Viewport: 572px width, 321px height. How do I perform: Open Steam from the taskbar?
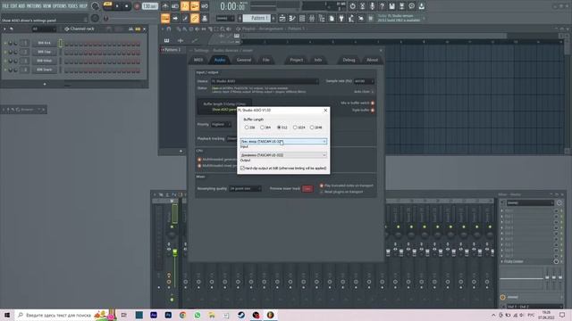pos(241,315)
